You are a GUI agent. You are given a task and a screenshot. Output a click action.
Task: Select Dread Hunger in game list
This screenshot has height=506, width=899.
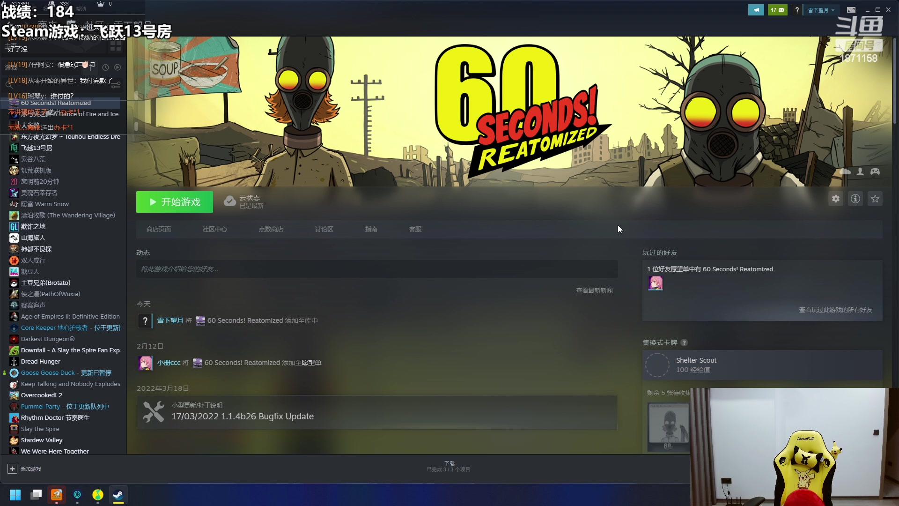coord(40,361)
